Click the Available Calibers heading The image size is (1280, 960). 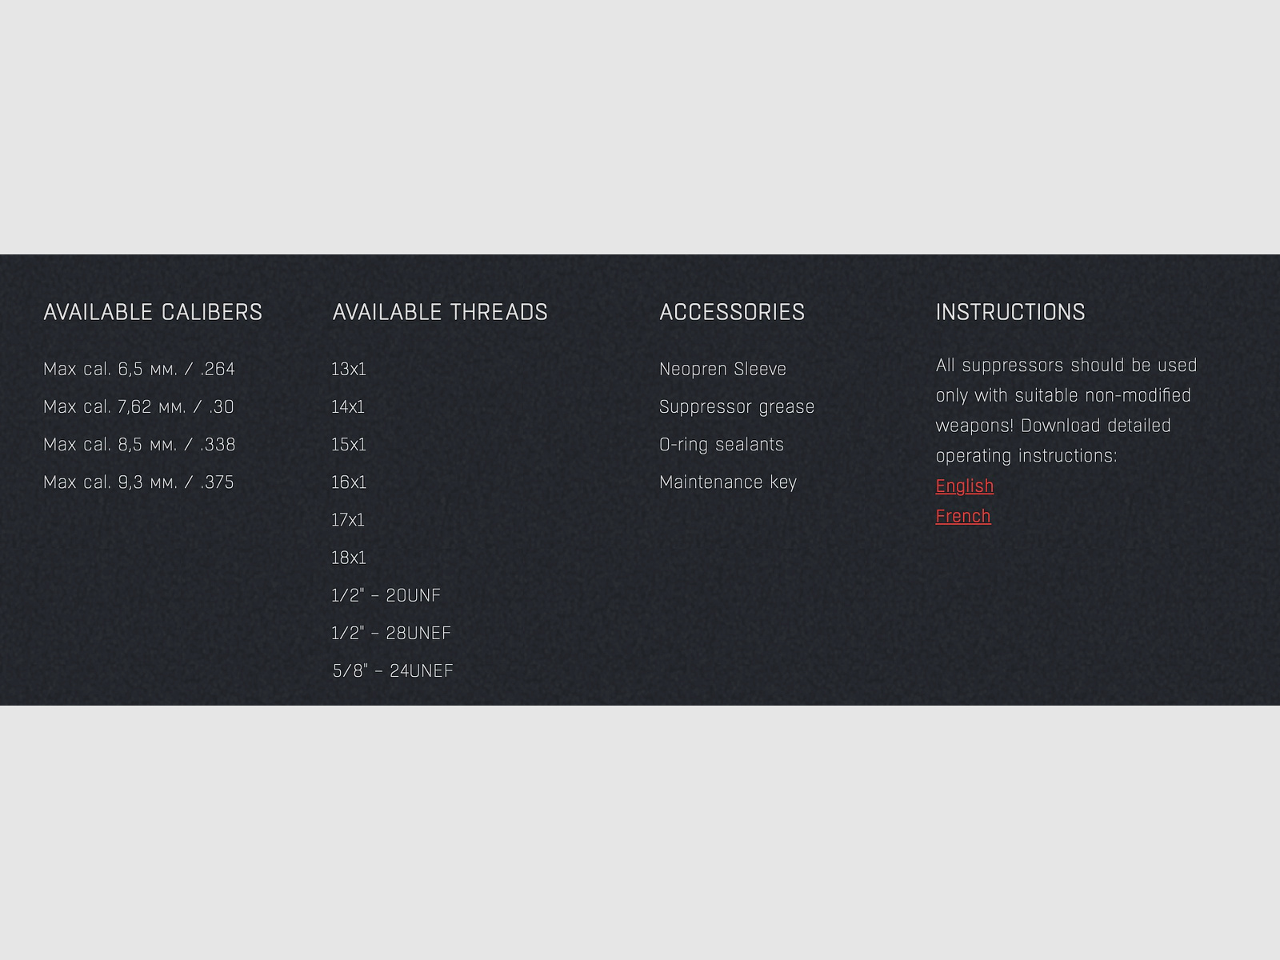(x=153, y=312)
